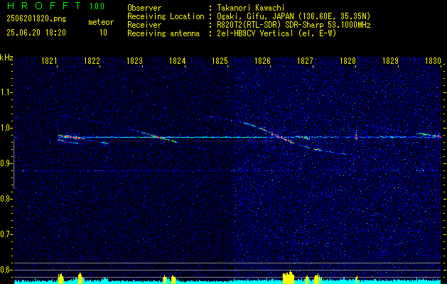This screenshot has width=447, height=284.
Task: Click the 'Observer' field label
Action: tap(144, 8)
